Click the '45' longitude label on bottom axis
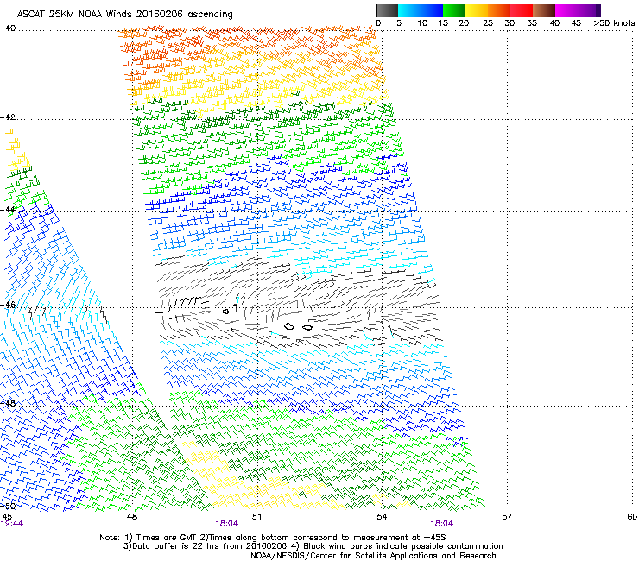 (x=7, y=517)
